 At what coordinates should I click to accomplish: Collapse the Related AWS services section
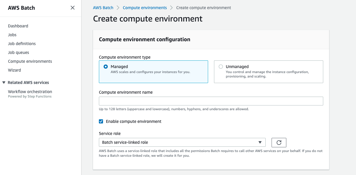coord(4,82)
